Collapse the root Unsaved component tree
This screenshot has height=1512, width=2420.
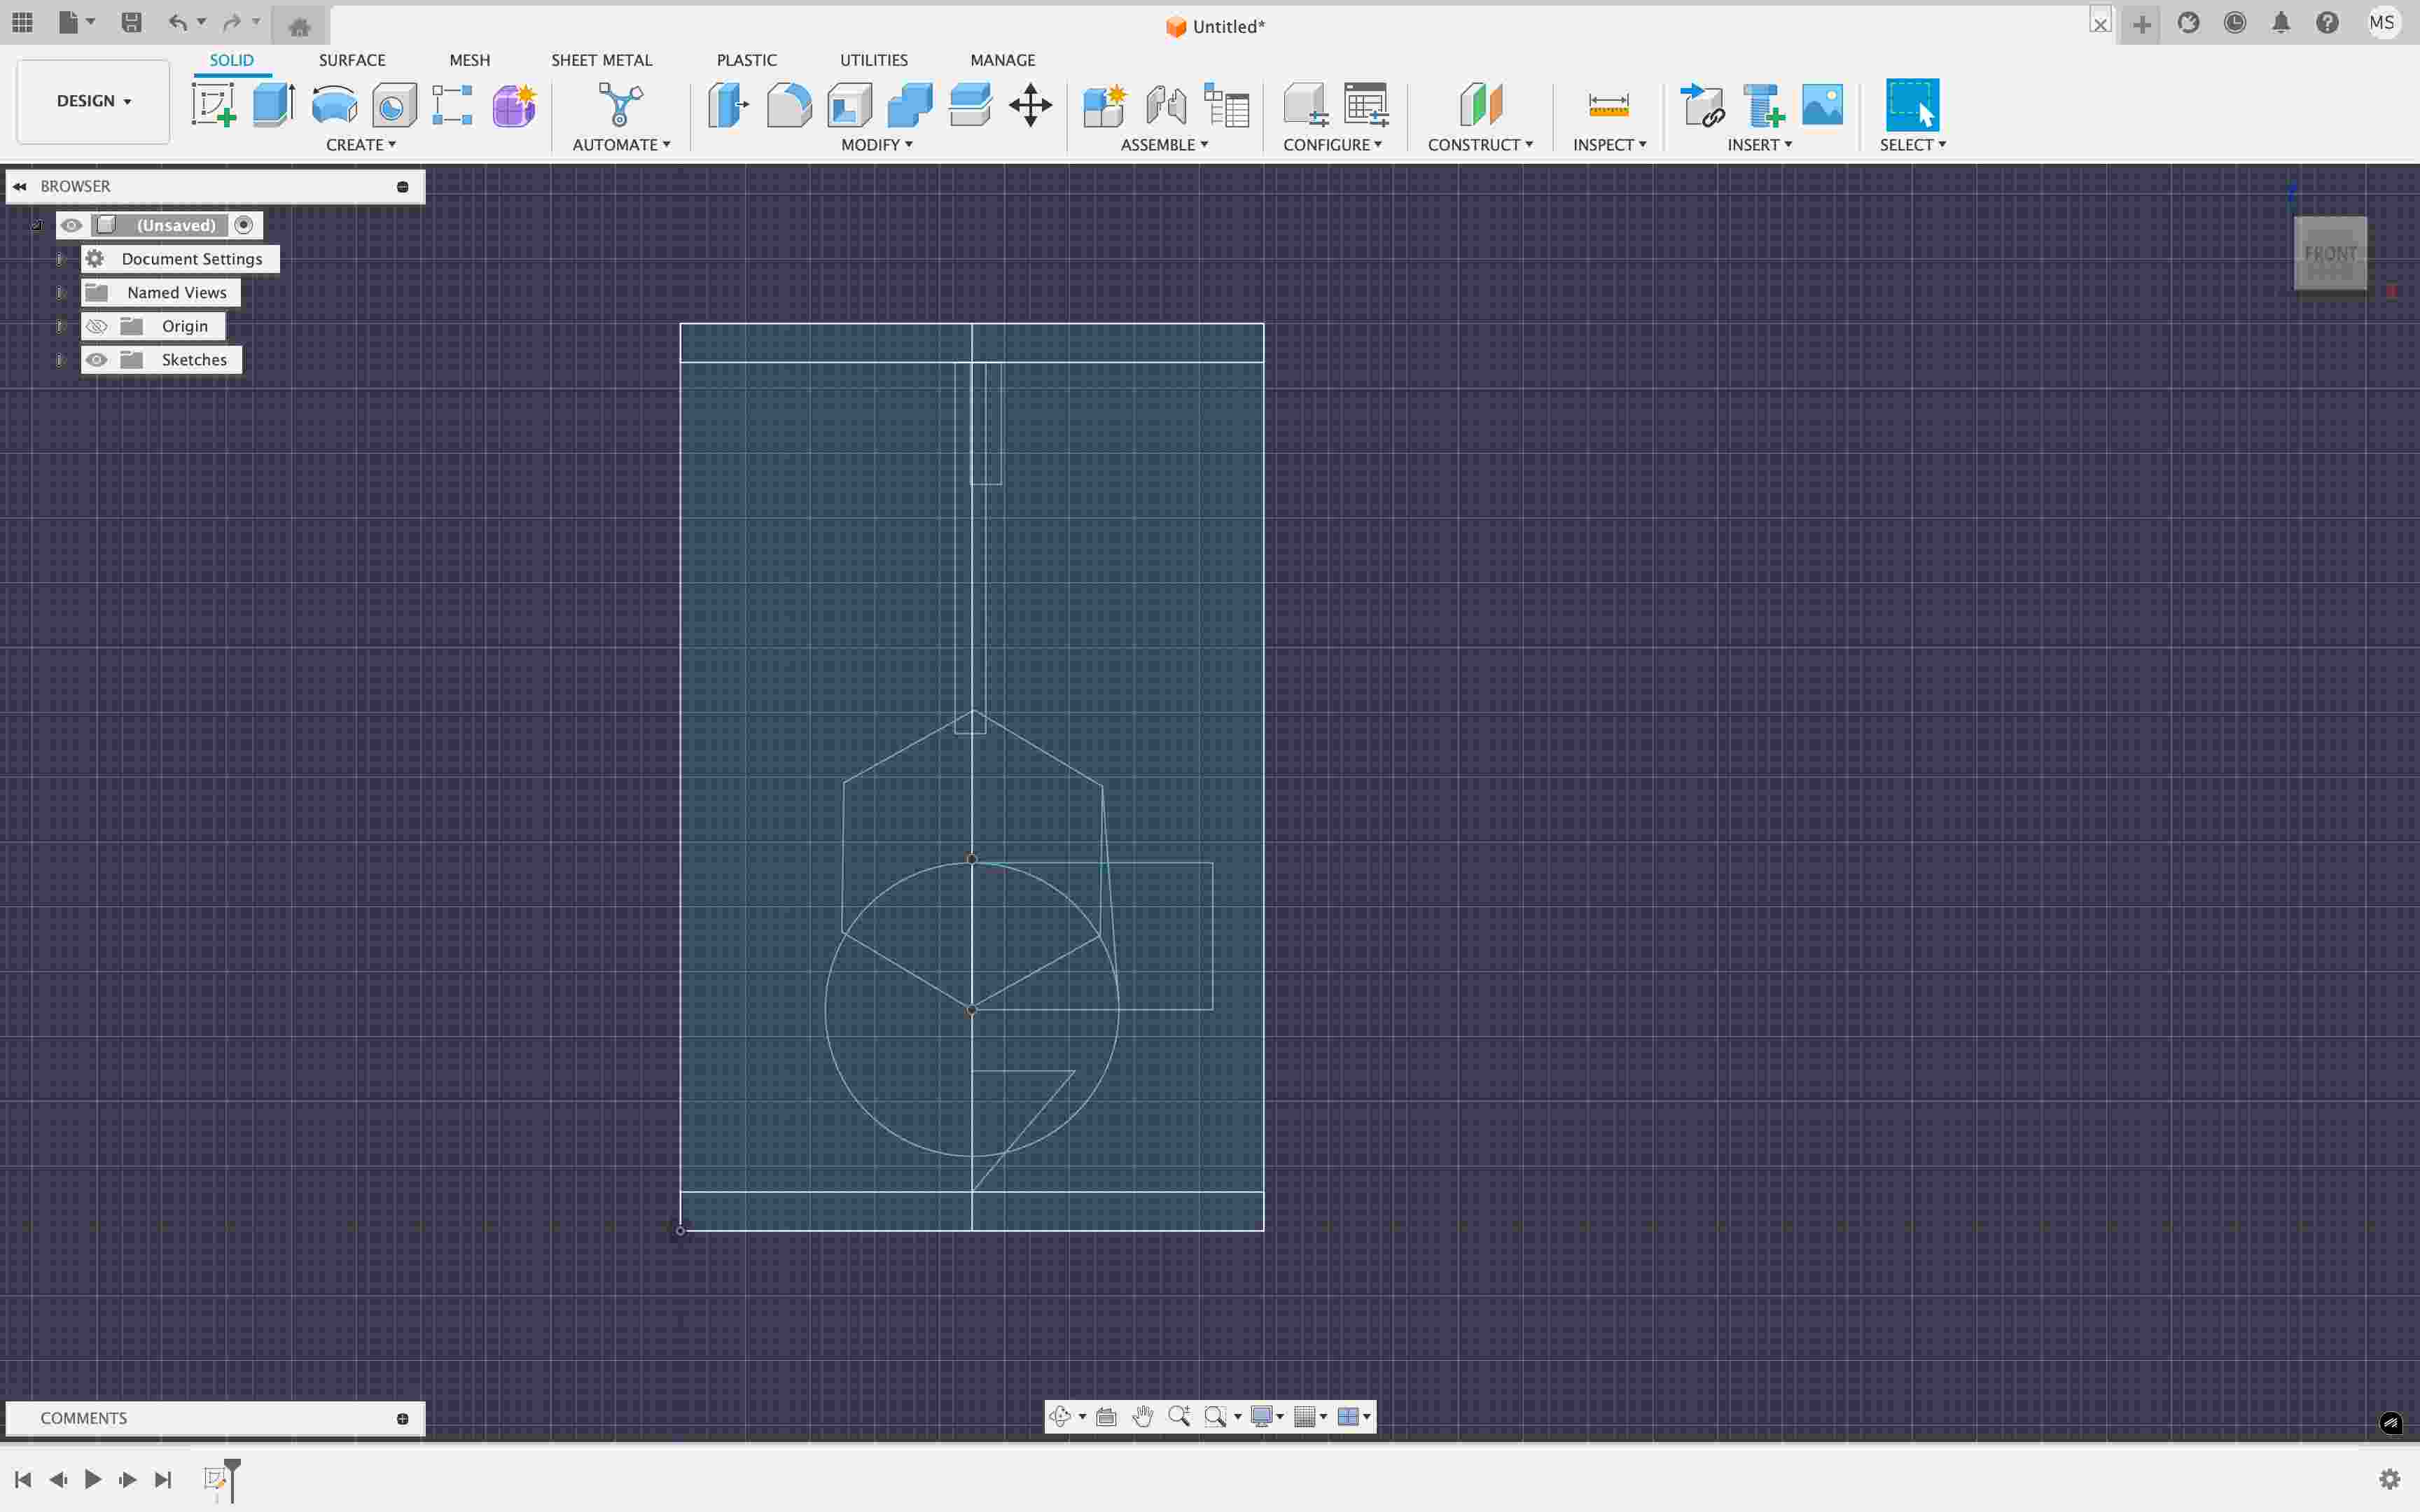click(x=37, y=225)
